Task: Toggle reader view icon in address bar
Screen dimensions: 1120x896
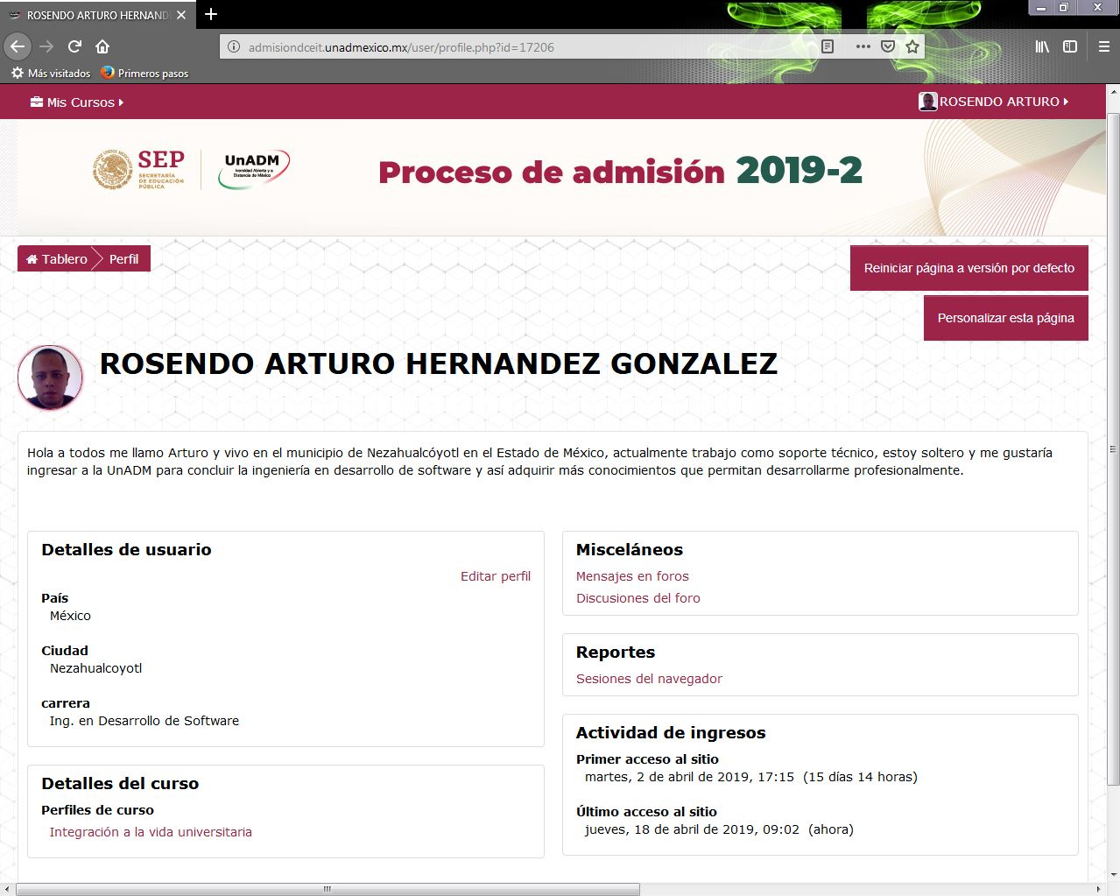Action: 827,47
